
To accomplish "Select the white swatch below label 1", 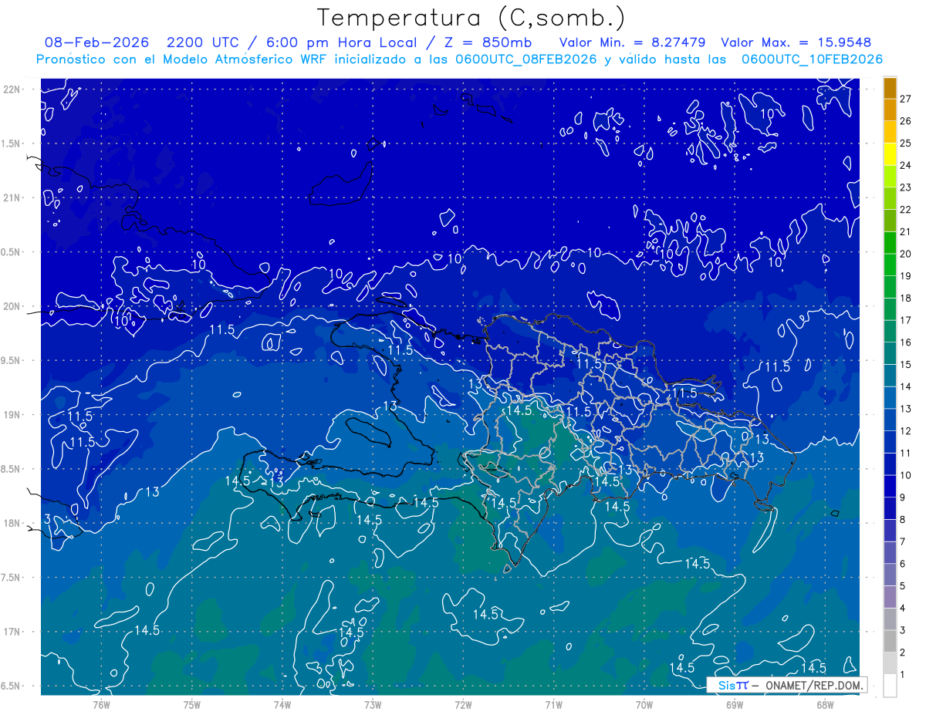I will [x=890, y=686].
